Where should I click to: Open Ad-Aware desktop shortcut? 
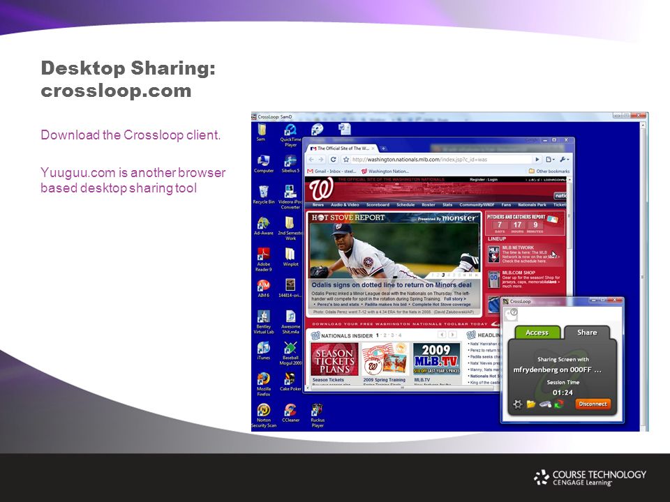(263, 226)
